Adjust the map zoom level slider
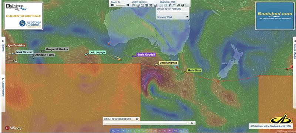Viewport: 296px width, 133px height. click(x=120, y=5)
